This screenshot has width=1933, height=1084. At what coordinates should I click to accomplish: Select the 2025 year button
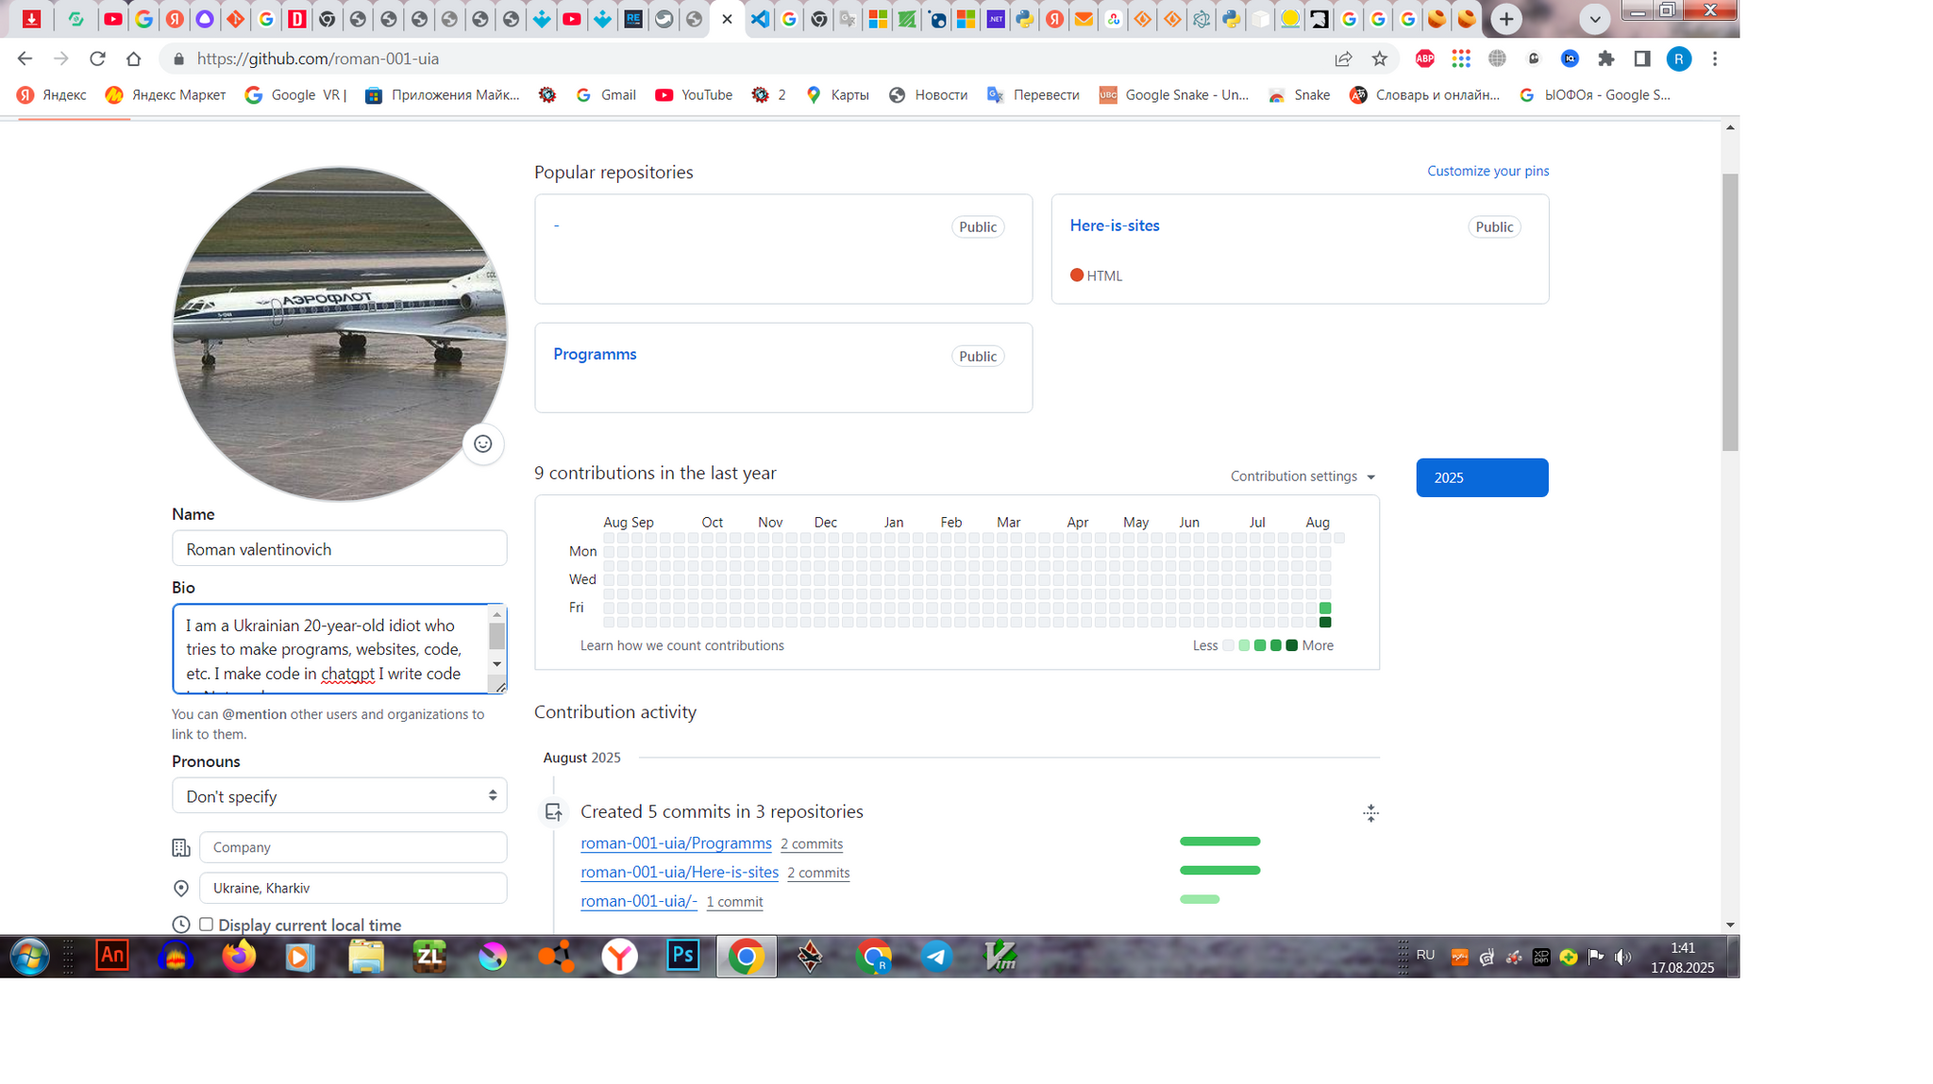point(1481,477)
